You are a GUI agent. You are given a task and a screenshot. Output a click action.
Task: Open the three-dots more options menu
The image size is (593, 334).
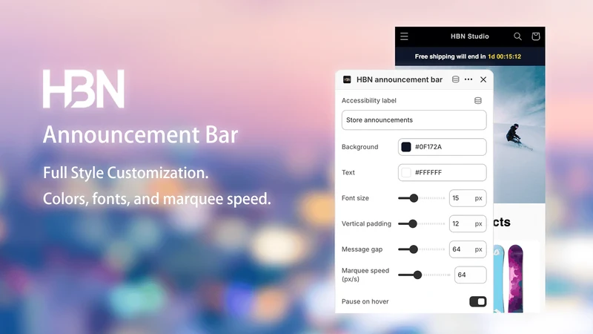pyautogui.click(x=468, y=79)
